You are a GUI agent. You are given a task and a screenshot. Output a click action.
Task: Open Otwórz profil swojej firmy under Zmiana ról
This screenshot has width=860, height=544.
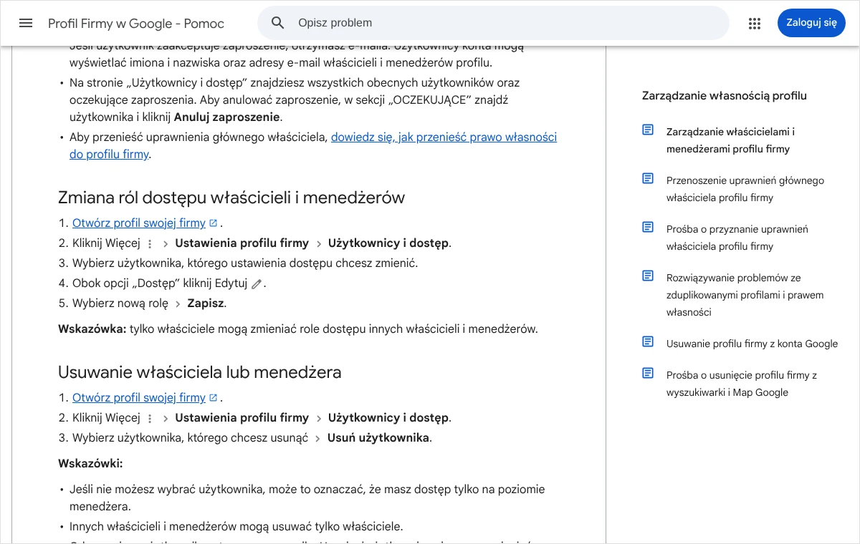[x=139, y=223]
